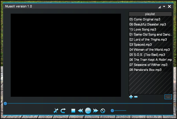Select 03 Spaced.mp3
The height and width of the screenshot is (119, 177).
(150, 45)
